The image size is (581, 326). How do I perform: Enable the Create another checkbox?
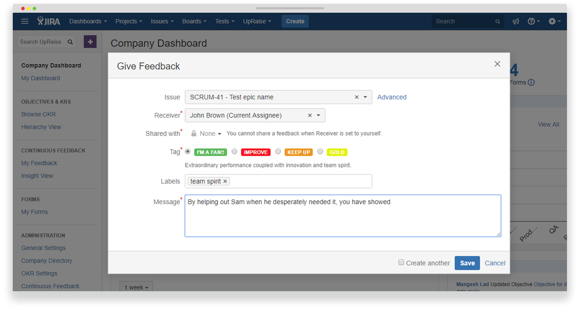pyautogui.click(x=401, y=262)
